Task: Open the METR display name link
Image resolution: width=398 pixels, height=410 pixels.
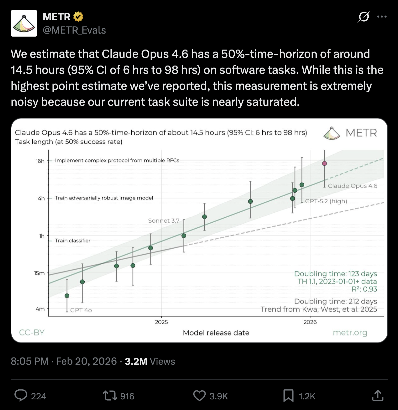Action: coord(57,17)
